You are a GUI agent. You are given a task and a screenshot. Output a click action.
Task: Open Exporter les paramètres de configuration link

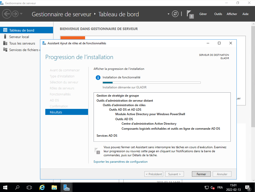[121, 161]
